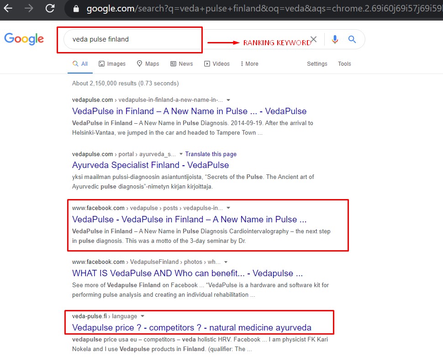Screen dimensions: 443x357
Task: Switch to News tab
Action: (x=182, y=64)
